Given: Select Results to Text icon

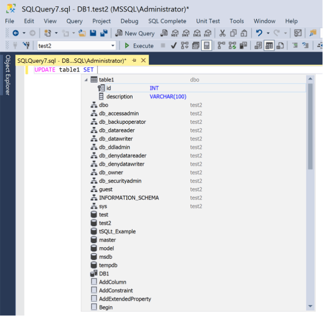Looking at the screenshot, I should pyautogui.click(x=258, y=45).
